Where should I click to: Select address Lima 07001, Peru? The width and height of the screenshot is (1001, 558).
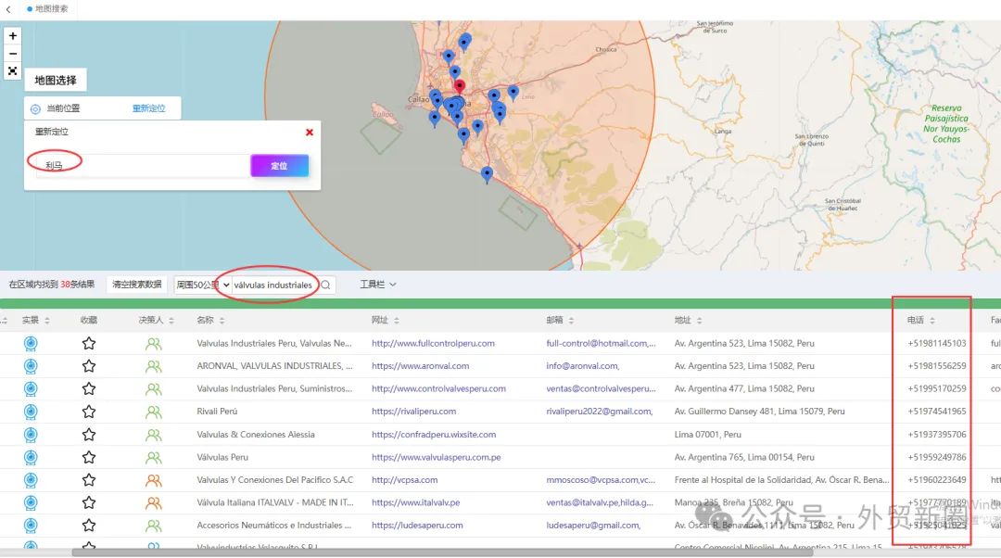tap(707, 435)
